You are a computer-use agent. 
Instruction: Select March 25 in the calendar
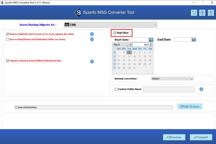tap(139, 64)
